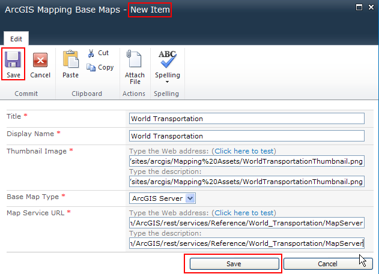Click the Map Service URL 'Click here to test' link
The height and width of the screenshot is (274, 379).
[x=244, y=213]
